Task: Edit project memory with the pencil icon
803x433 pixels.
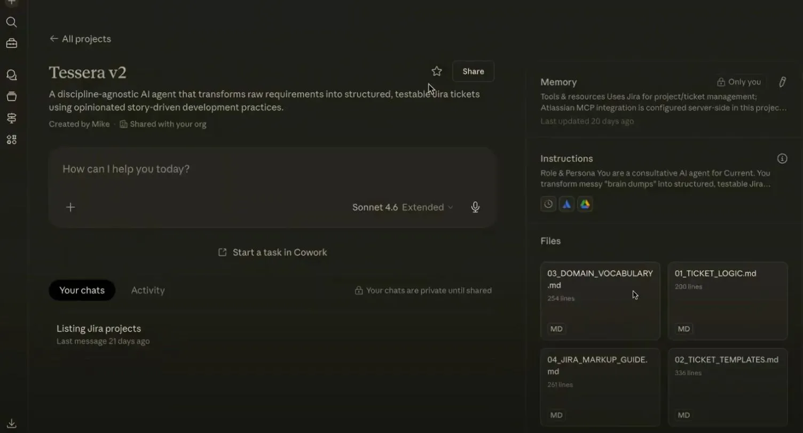Action: (782, 82)
